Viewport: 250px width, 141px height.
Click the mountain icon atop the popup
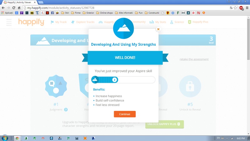click(123, 28)
